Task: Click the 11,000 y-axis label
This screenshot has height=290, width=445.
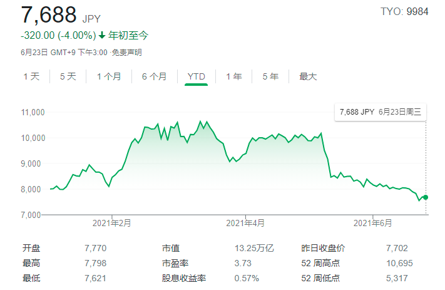Action: (33, 113)
